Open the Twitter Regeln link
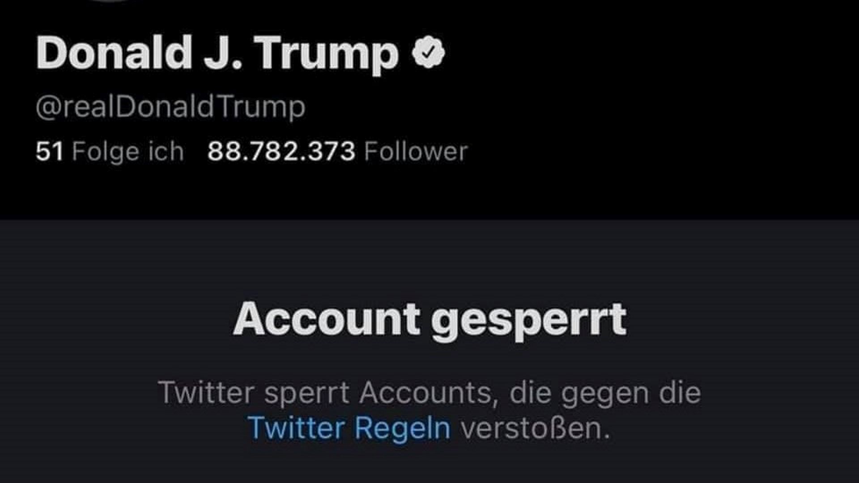The height and width of the screenshot is (483, 859). (349, 428)
